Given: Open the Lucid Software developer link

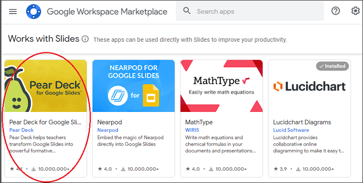Looking at the screenshot, I should point(291,130).
